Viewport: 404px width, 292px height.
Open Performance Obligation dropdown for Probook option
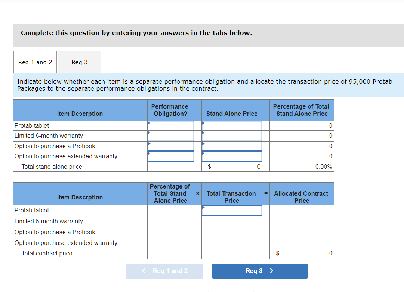coord(170,146)
